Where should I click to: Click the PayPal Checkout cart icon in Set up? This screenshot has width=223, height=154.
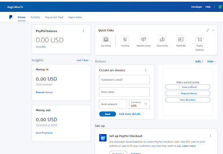(x=103, y=138)
